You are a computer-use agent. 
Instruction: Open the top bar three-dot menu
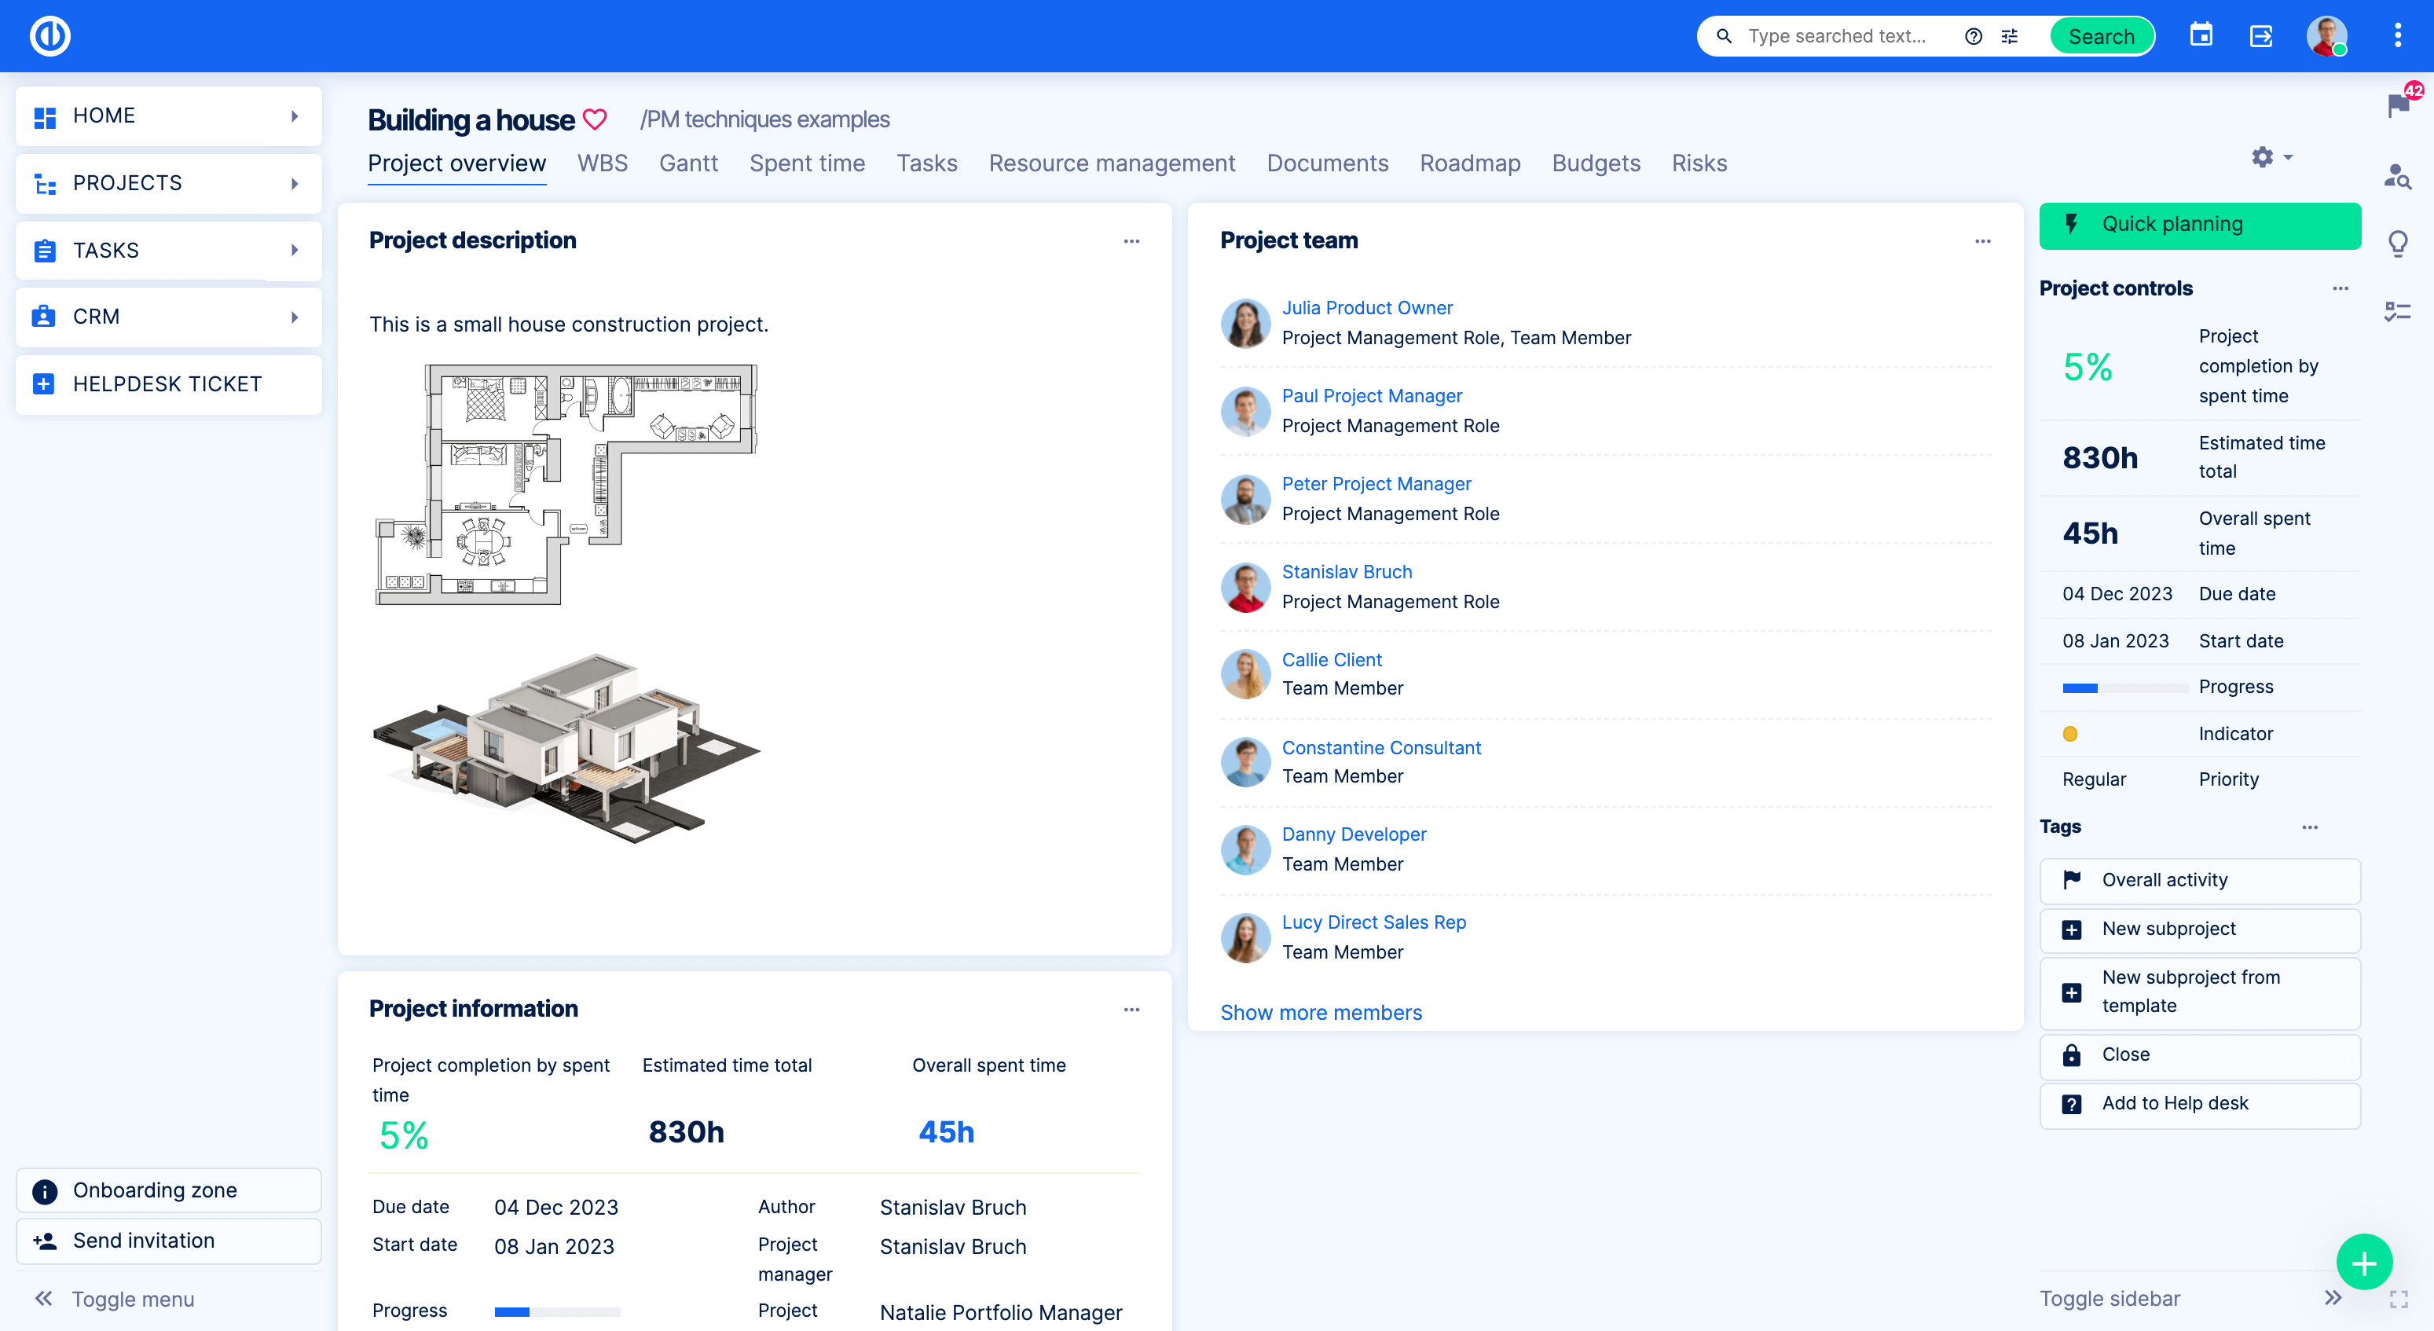point(2397,36)
